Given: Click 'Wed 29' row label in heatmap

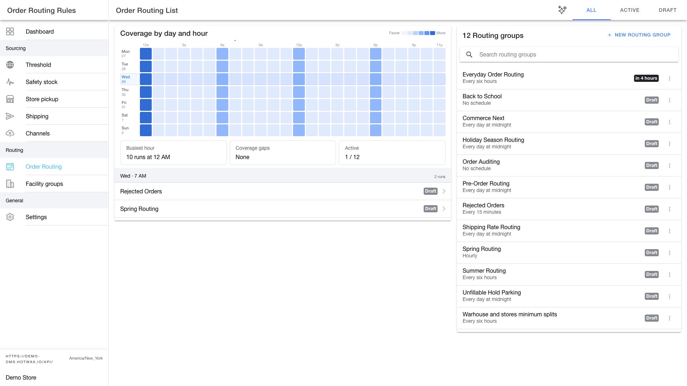Looking at the screenshot, I should (126, 79).
